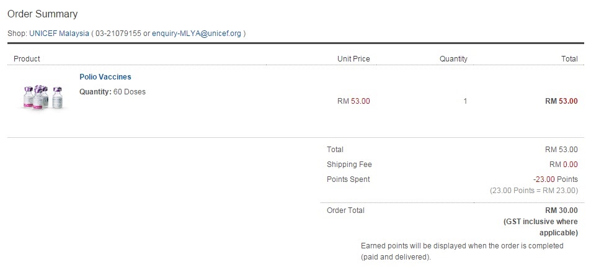591x267 pixels.
Task: Click the Points Spent label
Action: point(348,179)
